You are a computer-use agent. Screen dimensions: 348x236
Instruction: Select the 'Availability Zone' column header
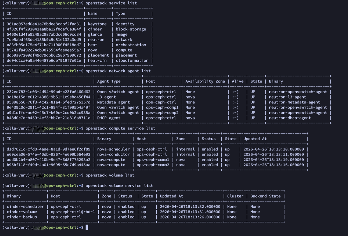[x=205, y=81]
